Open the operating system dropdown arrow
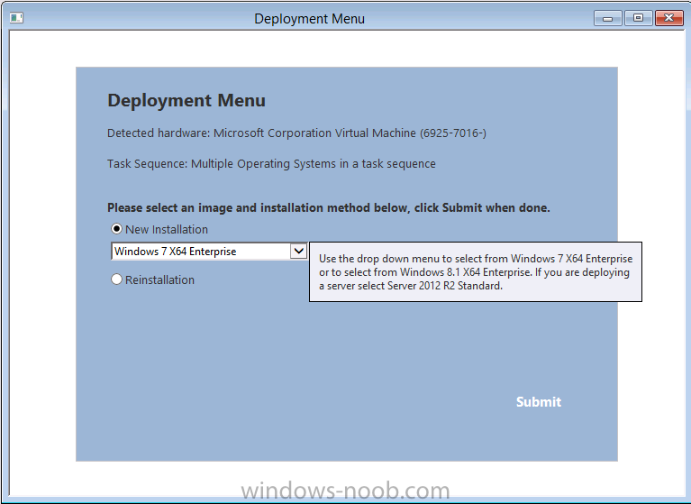This screenshot has height=504, width=691. pyautogui.click(x=298, y=251)
